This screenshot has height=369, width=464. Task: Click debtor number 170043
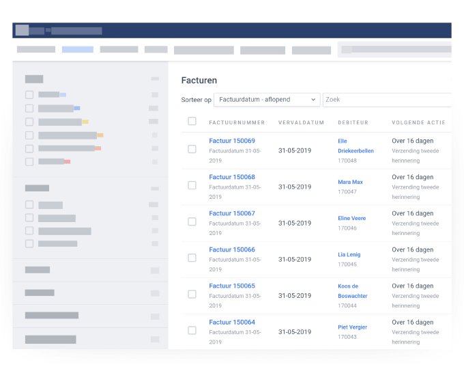click(x=347, y=337)
